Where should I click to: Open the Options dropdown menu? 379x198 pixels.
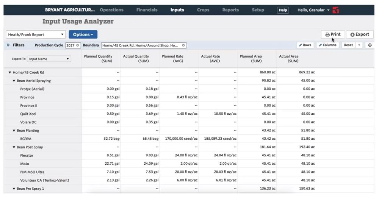pyautogui.click(x=83, y=34)
